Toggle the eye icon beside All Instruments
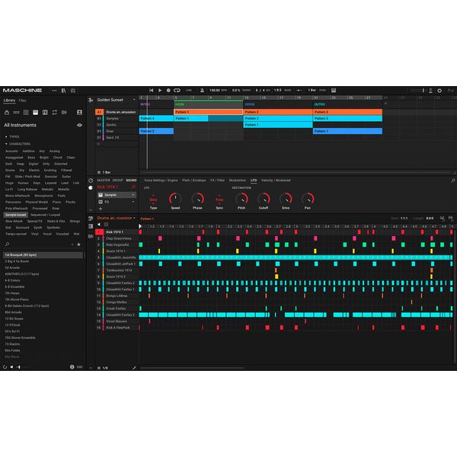The width and height of the screenshot is (457, 457). [x=79, y=126]
